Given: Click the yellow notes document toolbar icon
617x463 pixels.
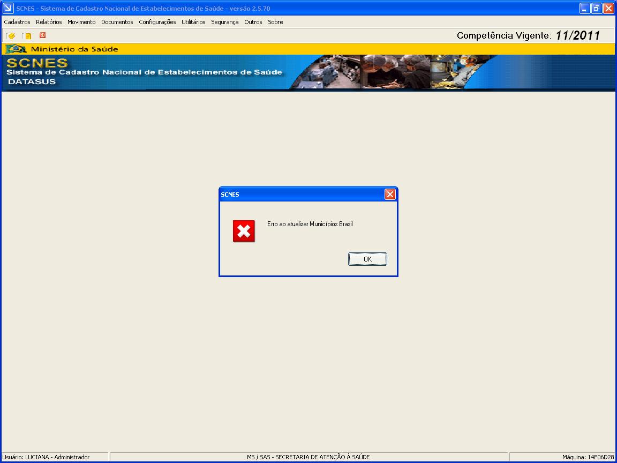Looking at the screenshot, I should [27, 36].
